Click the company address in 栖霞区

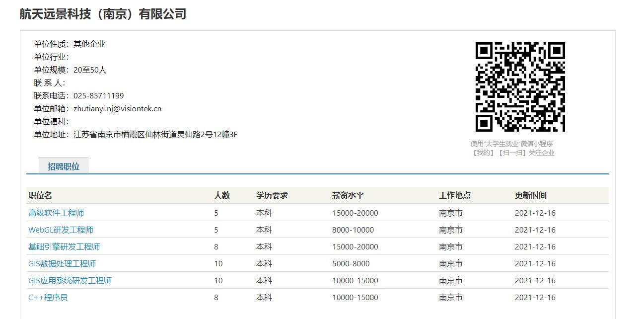pyautogui.click(x=155, y=135)
